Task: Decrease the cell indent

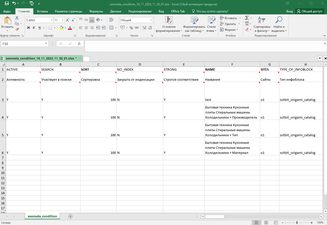Action: click(98, 28)
